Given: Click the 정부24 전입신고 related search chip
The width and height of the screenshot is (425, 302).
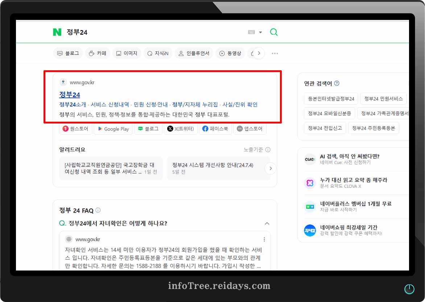Looking at the screenshot, I should coord(325,128).
